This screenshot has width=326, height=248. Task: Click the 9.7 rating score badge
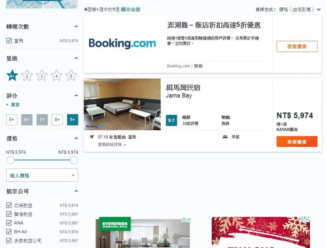click(x=171, y=120)
